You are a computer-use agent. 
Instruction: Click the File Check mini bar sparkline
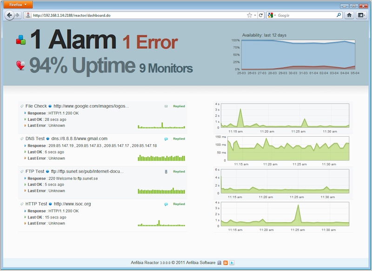tap(161, 126)
